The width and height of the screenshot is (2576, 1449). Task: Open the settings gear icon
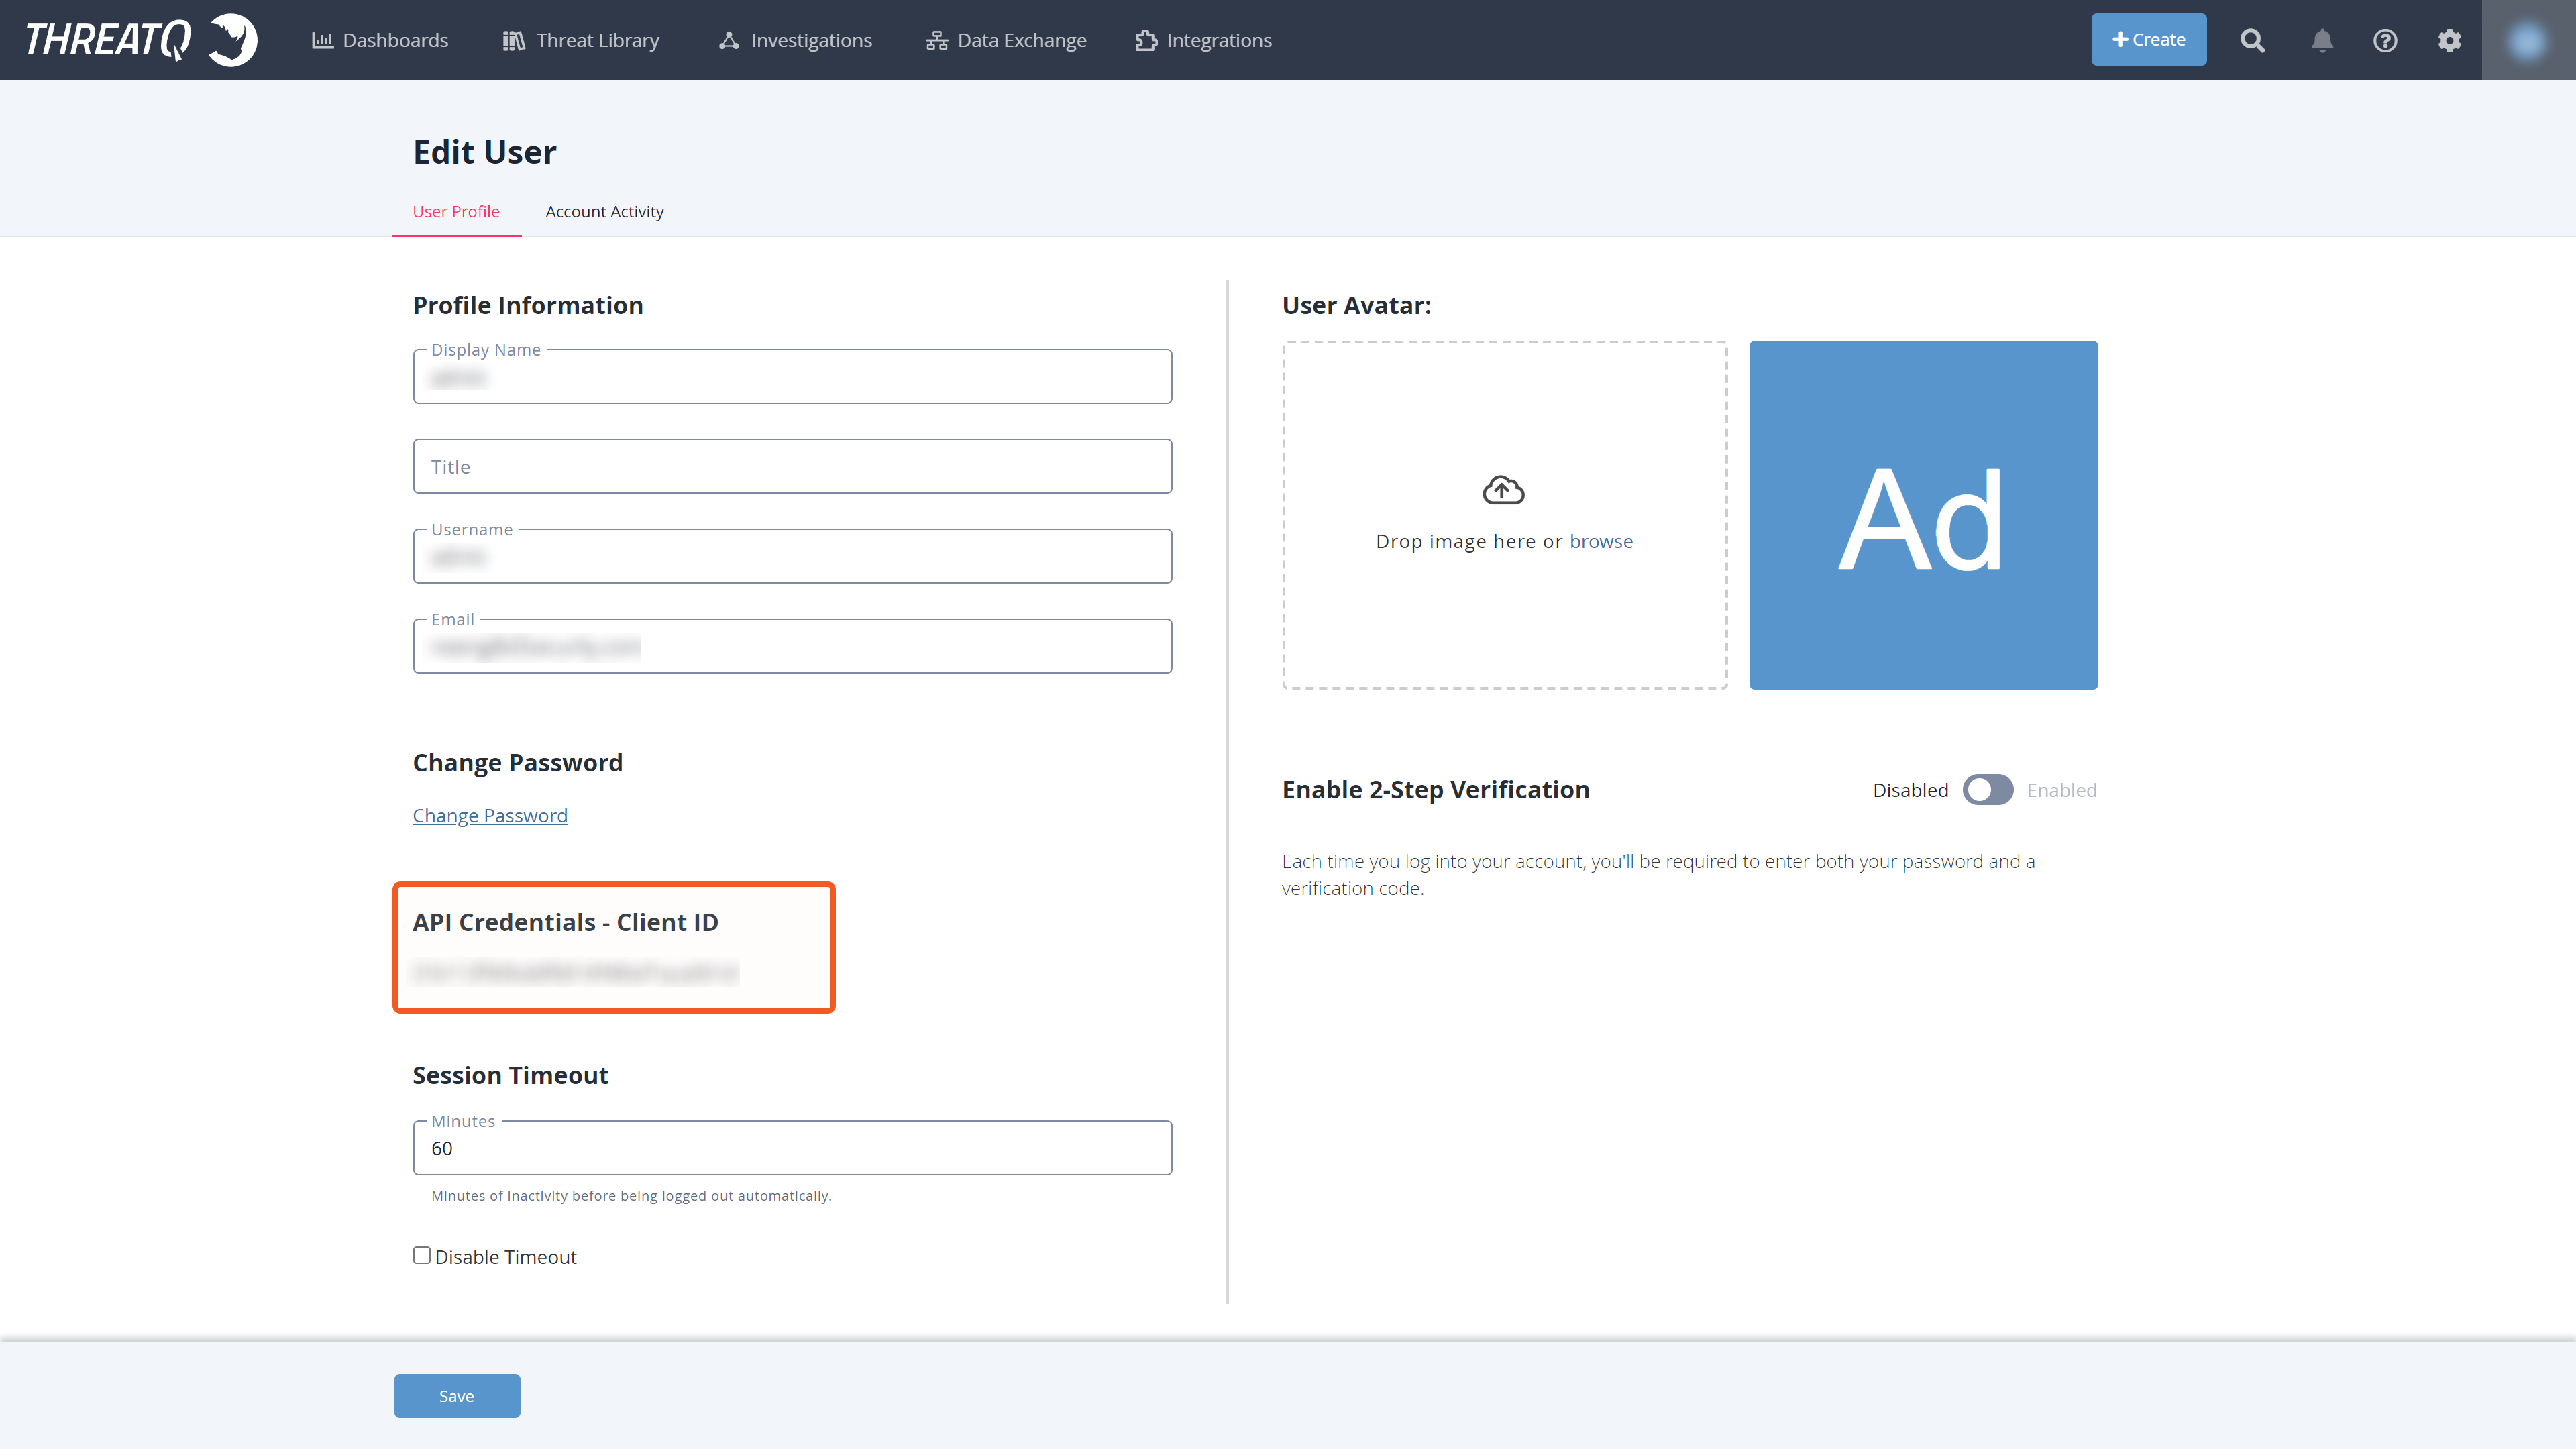point(2449,40)
